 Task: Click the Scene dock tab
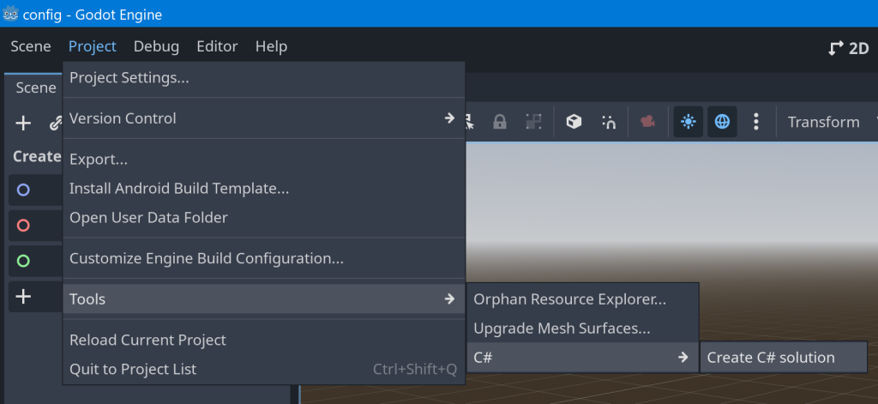tap(35, 87)
